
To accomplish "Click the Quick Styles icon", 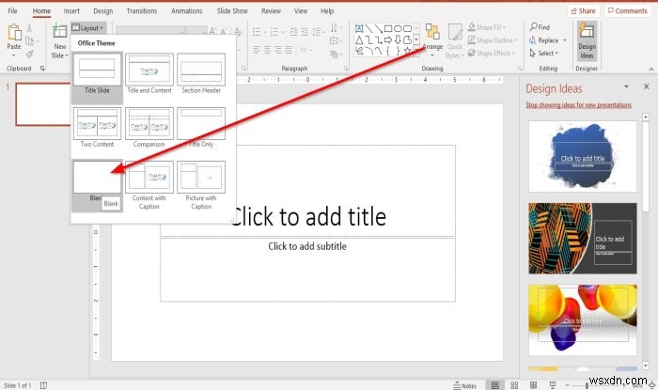I will [x=455, y=32].
